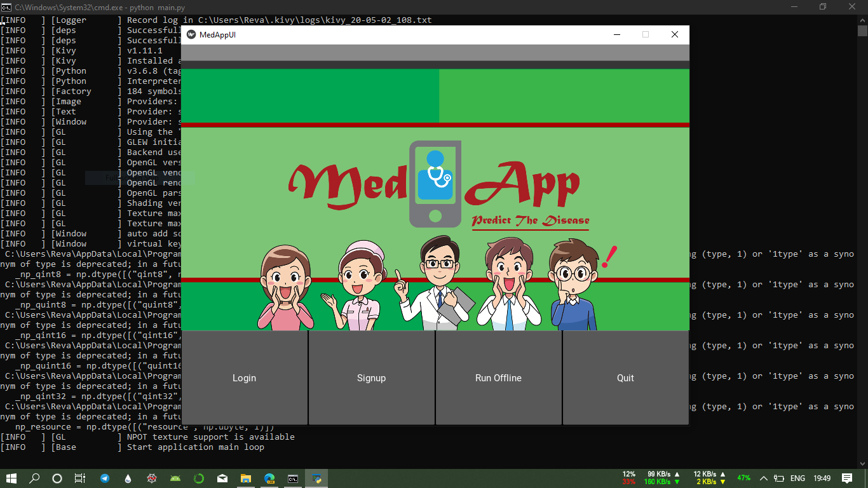Click the battery power icon in tray
This screenshot has height=488, width=868.
pyautogui.click(x=780, y=478)
